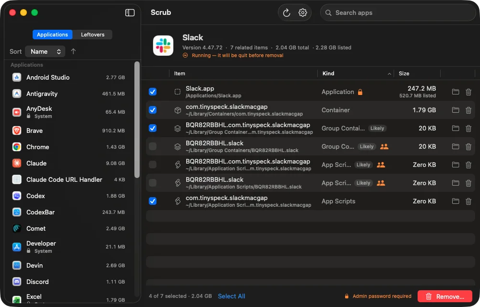Click the Likely badge on BQR82RBBHL.slack Group row
Screen dimensions: 480x307
click(367, 146)
